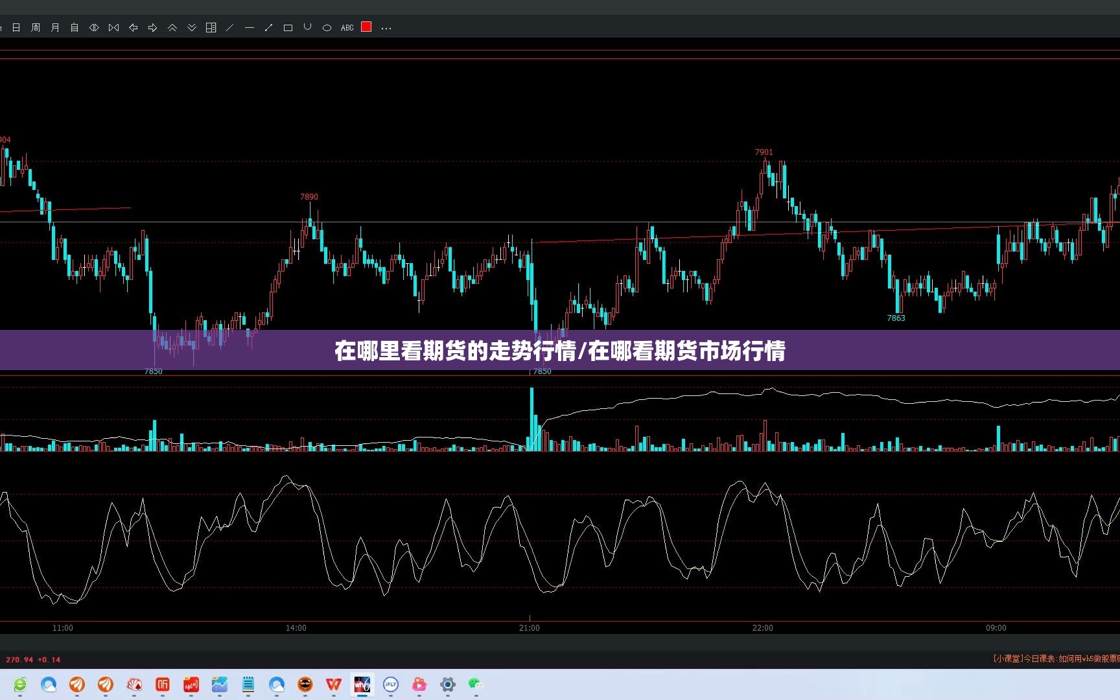Click the 09:00 time axis label
Viewport: 1120px width, 700px height.
pyautogui.click(x=996, y=628)
